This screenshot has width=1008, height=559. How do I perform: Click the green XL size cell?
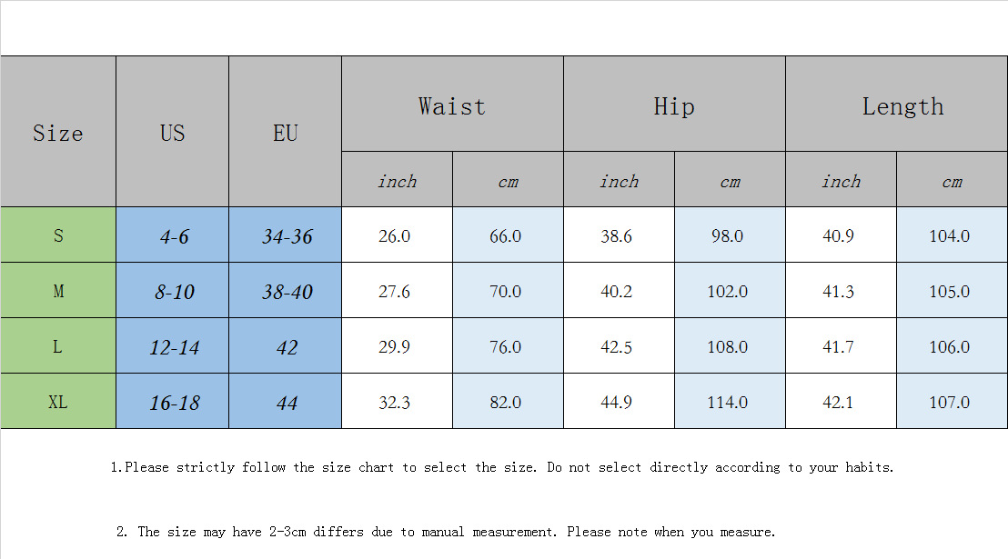pos(58,402)
